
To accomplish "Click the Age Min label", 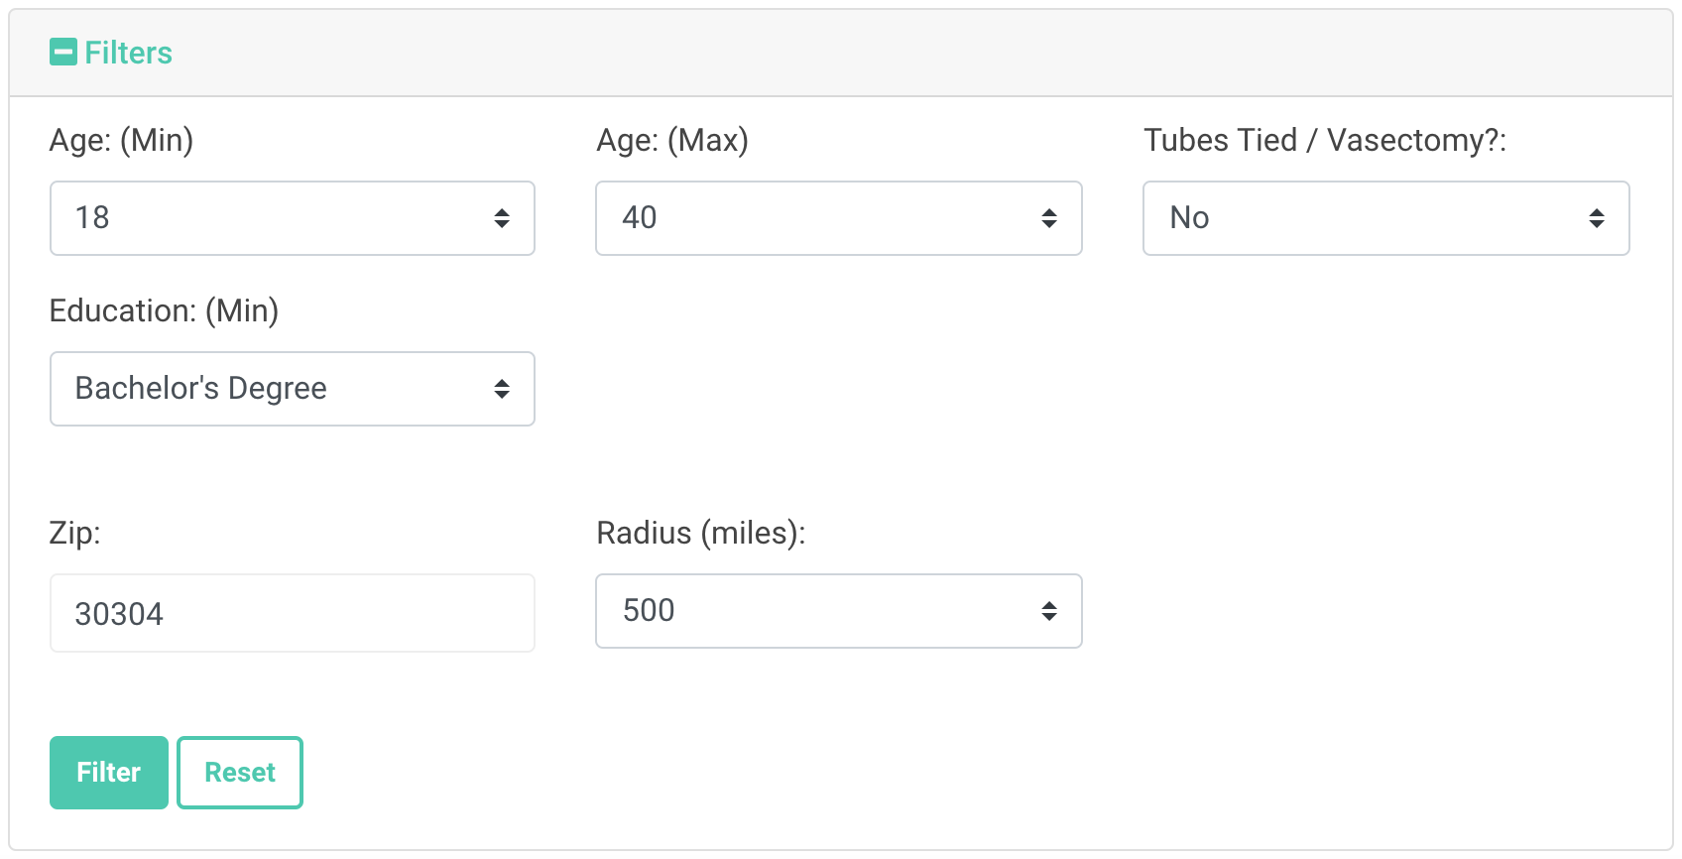I will [x=121, y=140].
